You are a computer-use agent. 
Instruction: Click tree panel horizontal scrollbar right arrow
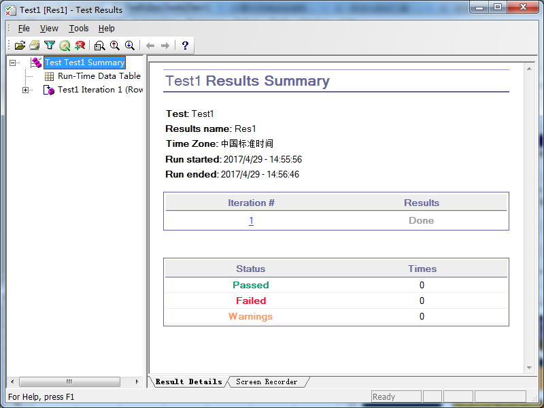[137, 382]
